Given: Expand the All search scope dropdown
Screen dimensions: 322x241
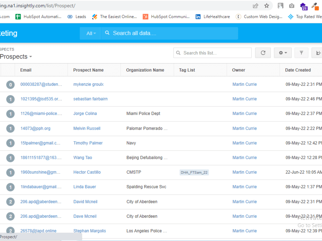Looking at the screenshot, I should 90,33.
